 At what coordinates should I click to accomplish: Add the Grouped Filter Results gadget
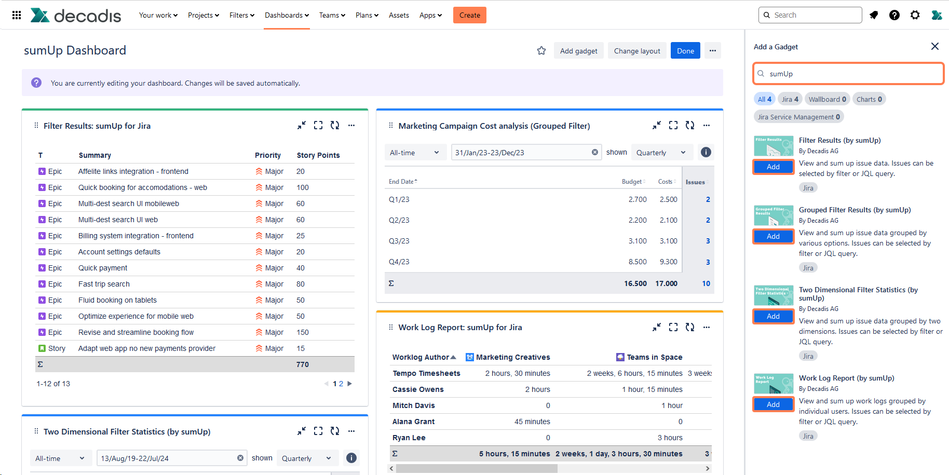(773, 236)
